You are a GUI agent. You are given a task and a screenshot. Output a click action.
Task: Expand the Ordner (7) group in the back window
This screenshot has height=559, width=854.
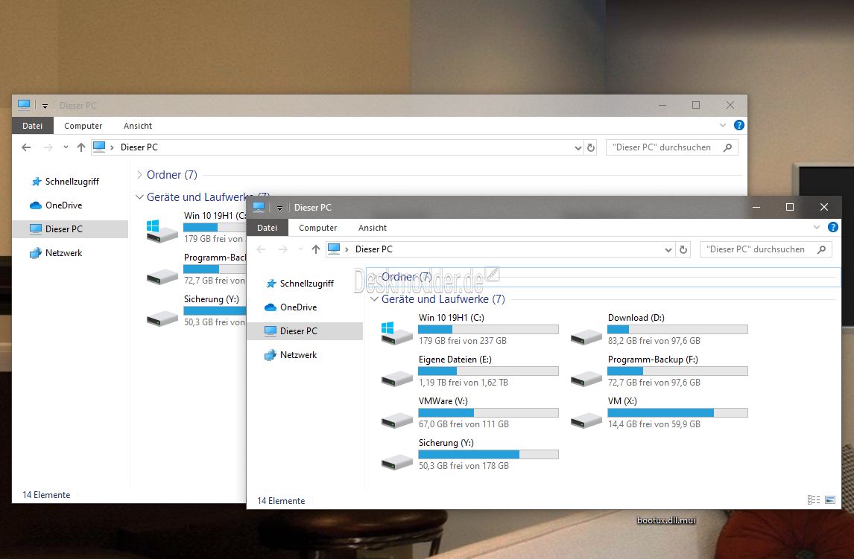[139, 175]
